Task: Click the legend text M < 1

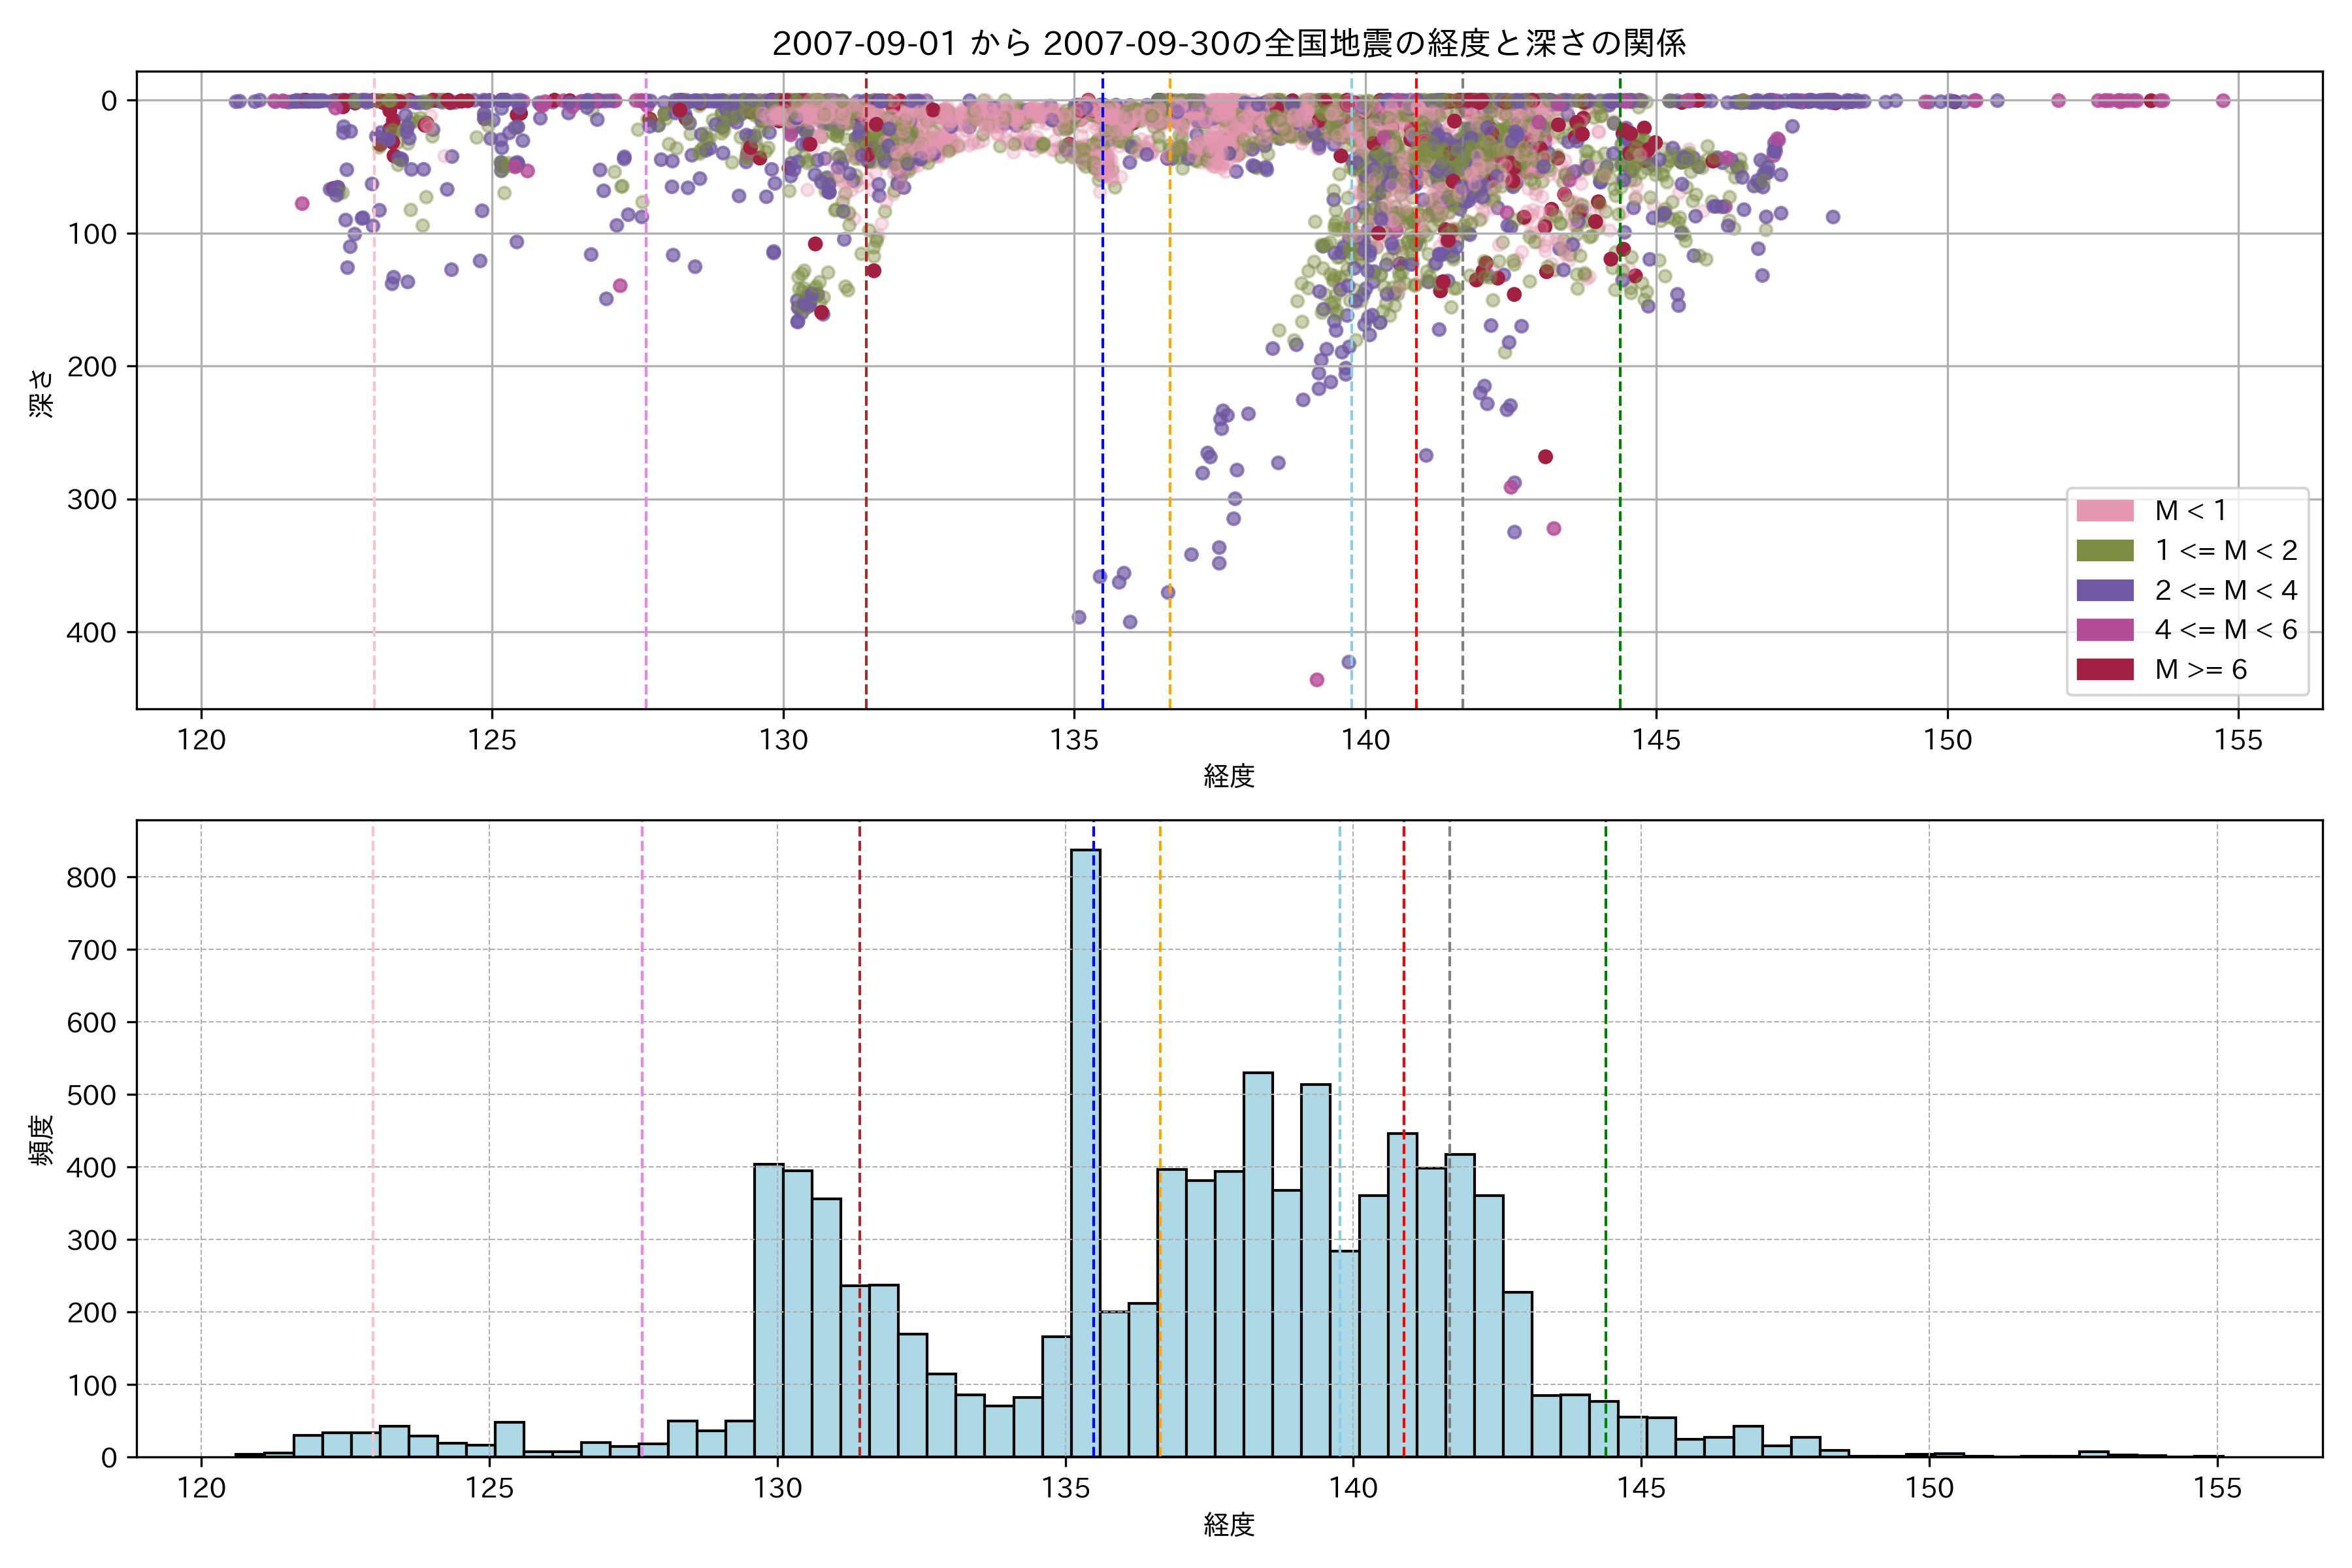Action: [x=2190, y=511]
